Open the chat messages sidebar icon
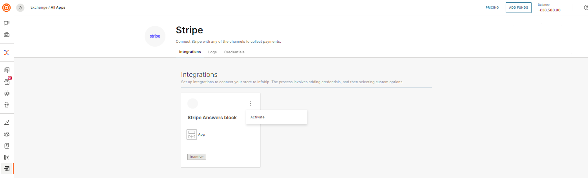This screenshot has width=588, height=178. [x=7, y=23]
